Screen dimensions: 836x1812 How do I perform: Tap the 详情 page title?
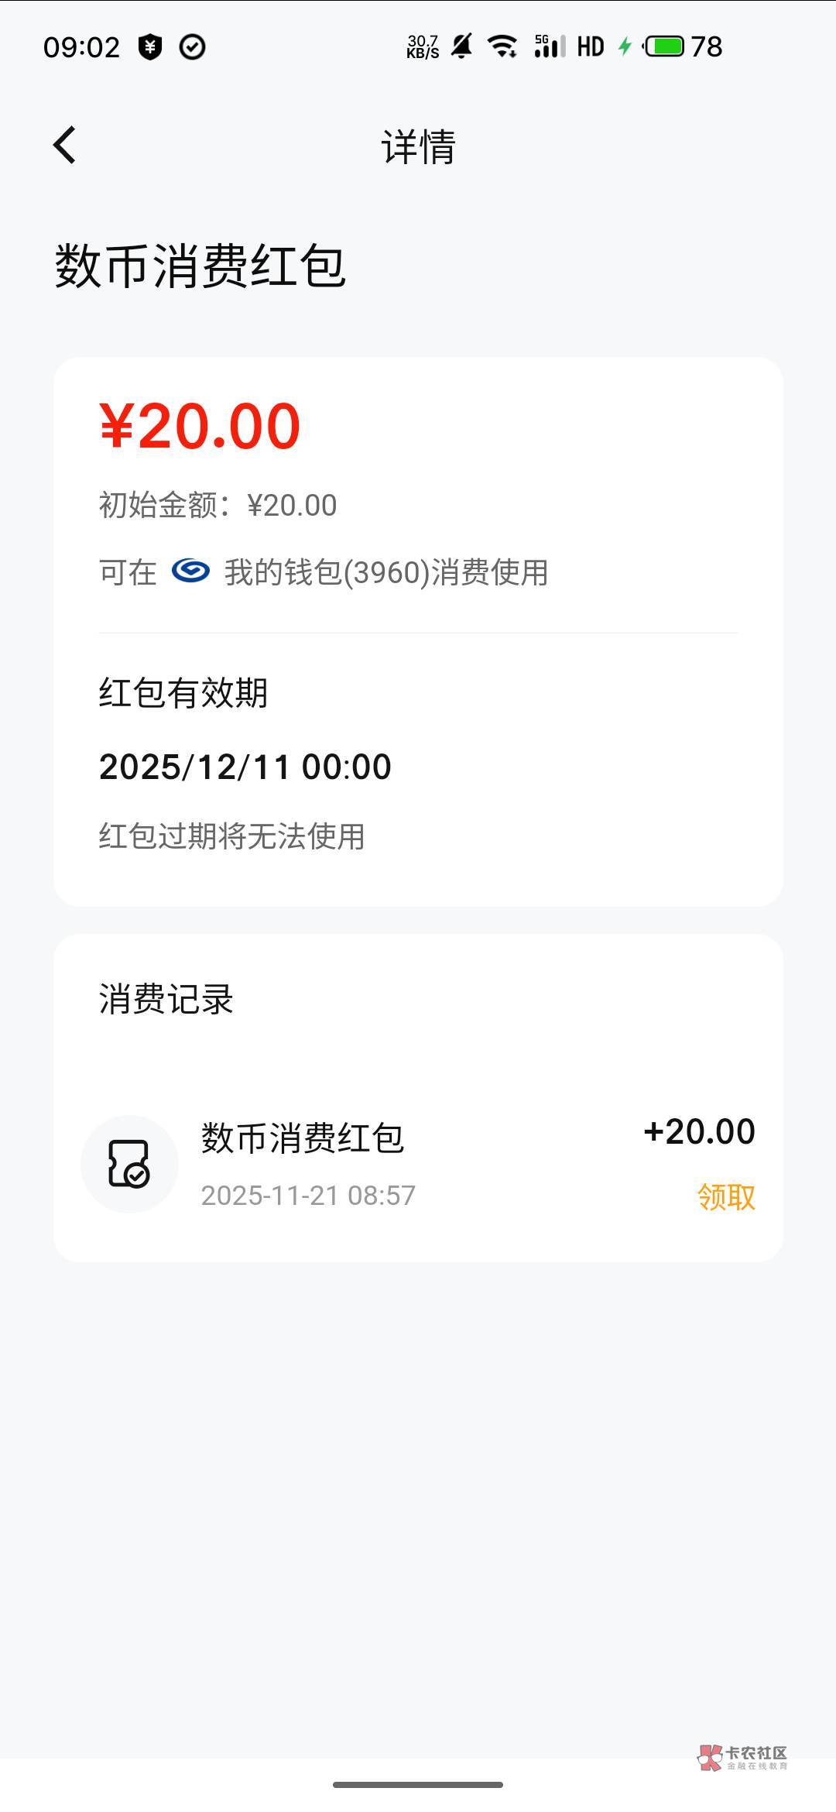tap(418, 146)
